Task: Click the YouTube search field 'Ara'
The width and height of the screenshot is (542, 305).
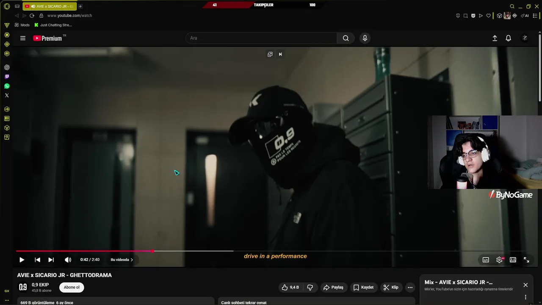Action: tap(261, 38)
